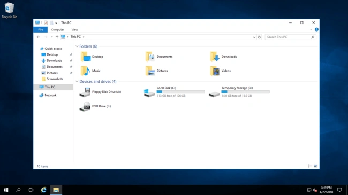Select Temporary Storage (D:) drive icon
This screenshot has width=348, height=195.
pos(214,94)
